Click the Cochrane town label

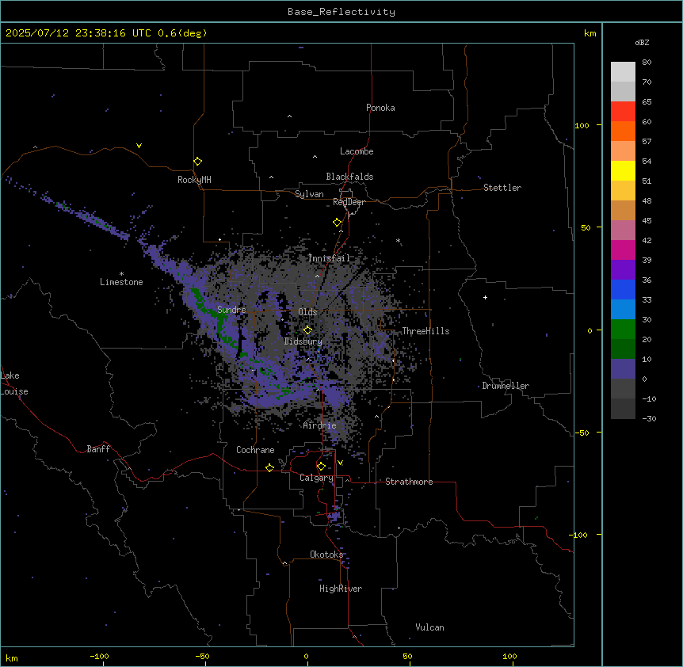click(x=255, y=450)
